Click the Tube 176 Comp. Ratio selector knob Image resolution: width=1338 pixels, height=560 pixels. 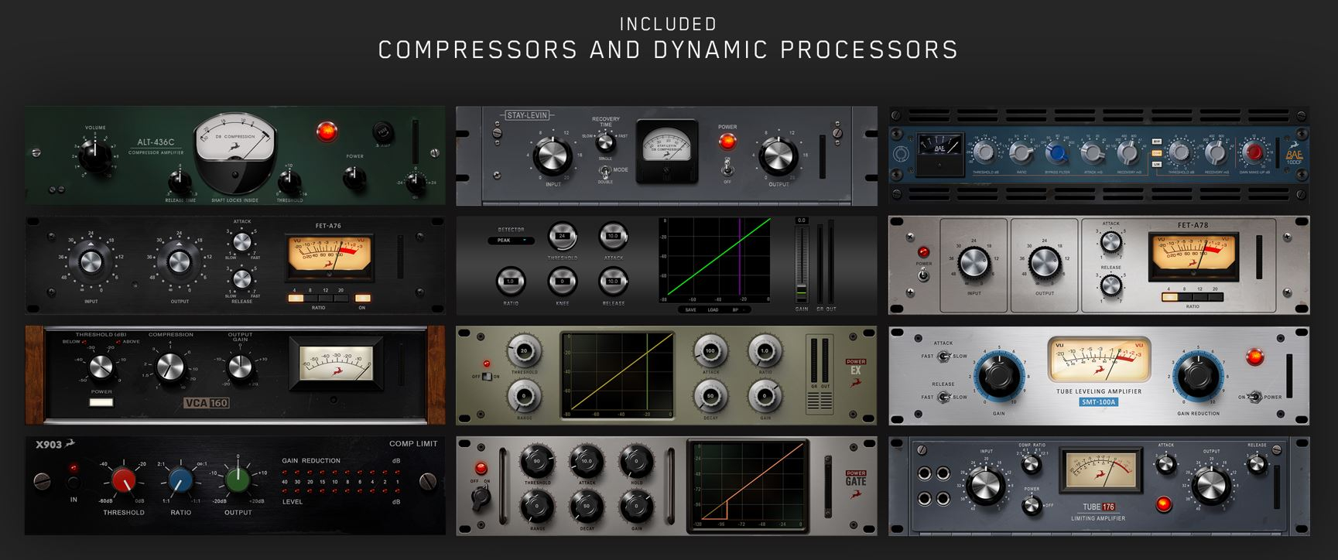(x=1031, y=464)
